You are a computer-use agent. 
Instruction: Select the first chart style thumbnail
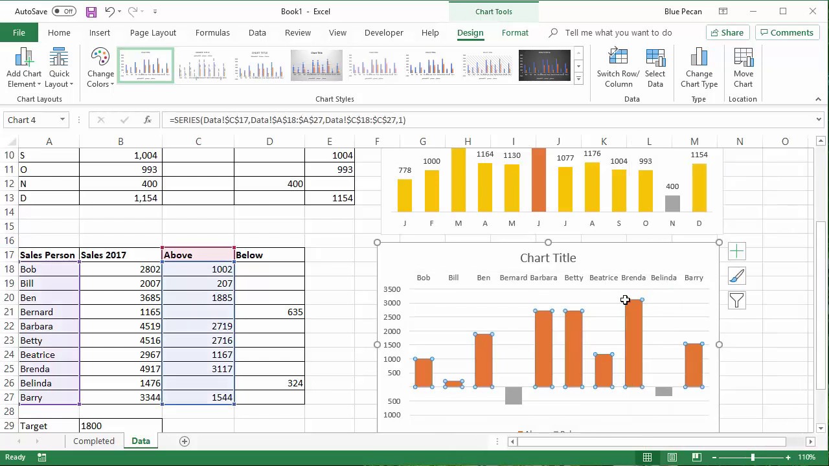click(146, 65)
